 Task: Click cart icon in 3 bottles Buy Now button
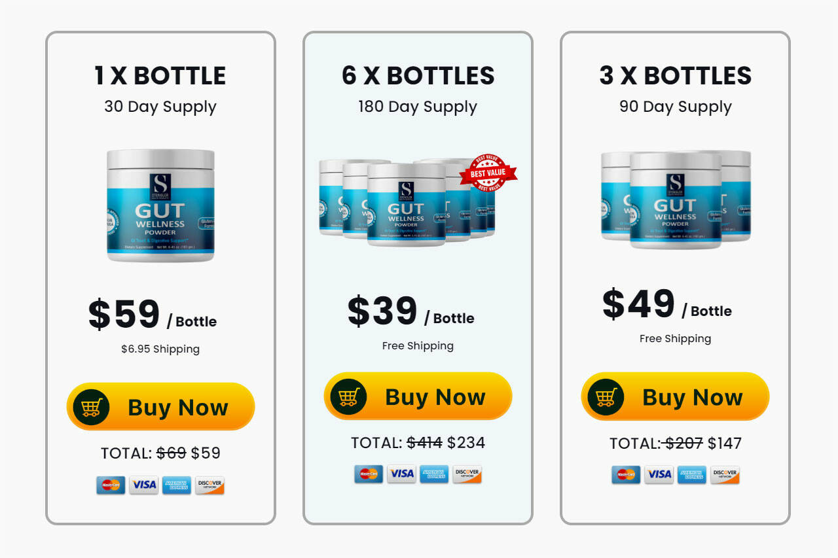[606, 396]
